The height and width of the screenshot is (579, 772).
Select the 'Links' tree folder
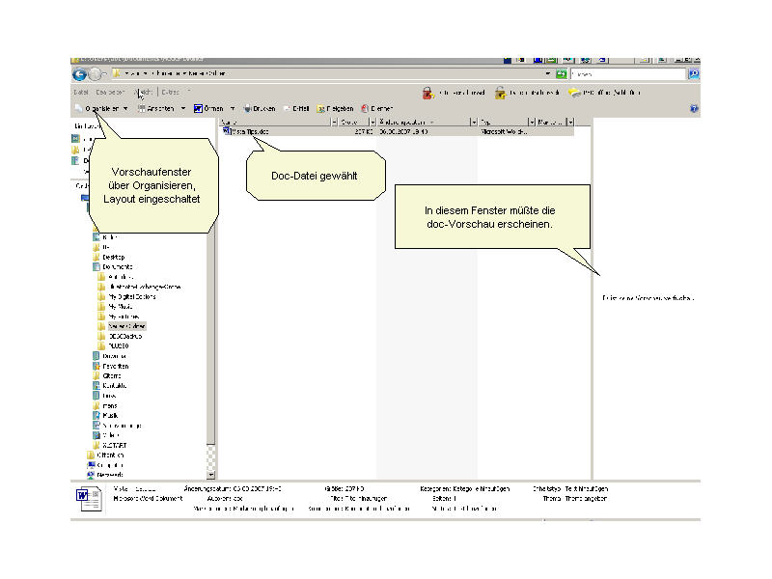[x=109, y=396]
